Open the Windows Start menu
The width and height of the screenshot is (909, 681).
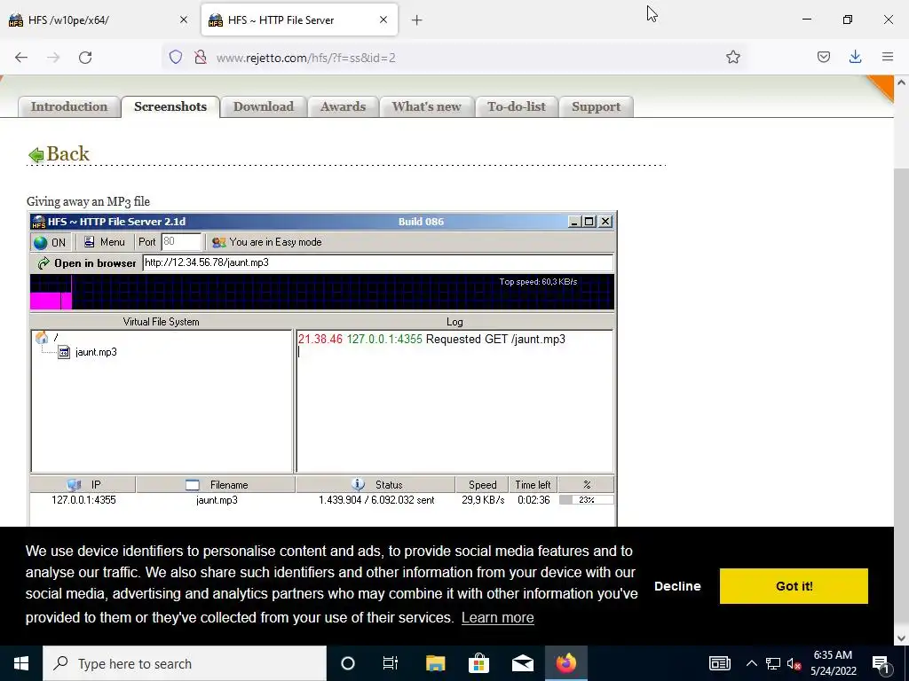click(21, 663)
